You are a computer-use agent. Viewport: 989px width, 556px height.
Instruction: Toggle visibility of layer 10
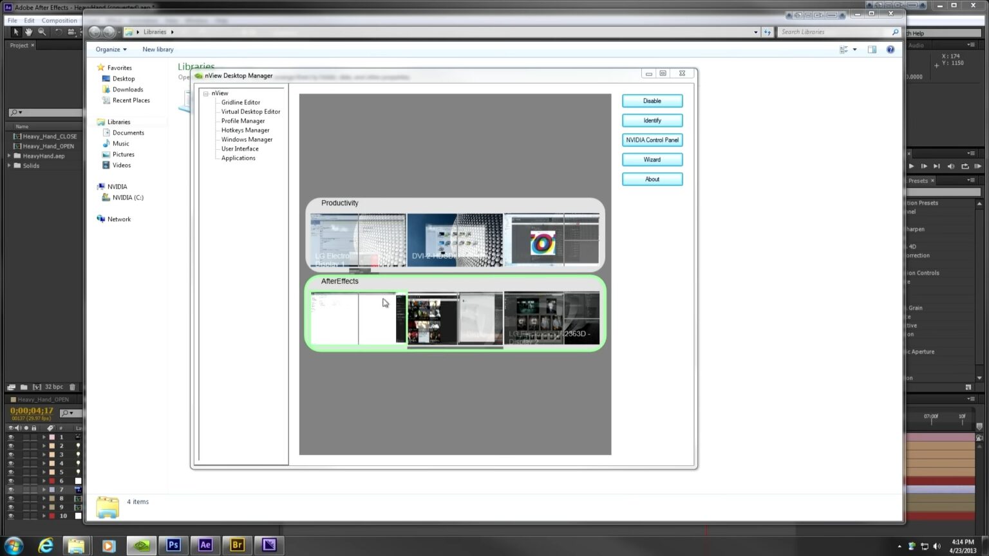click(11, 515)
